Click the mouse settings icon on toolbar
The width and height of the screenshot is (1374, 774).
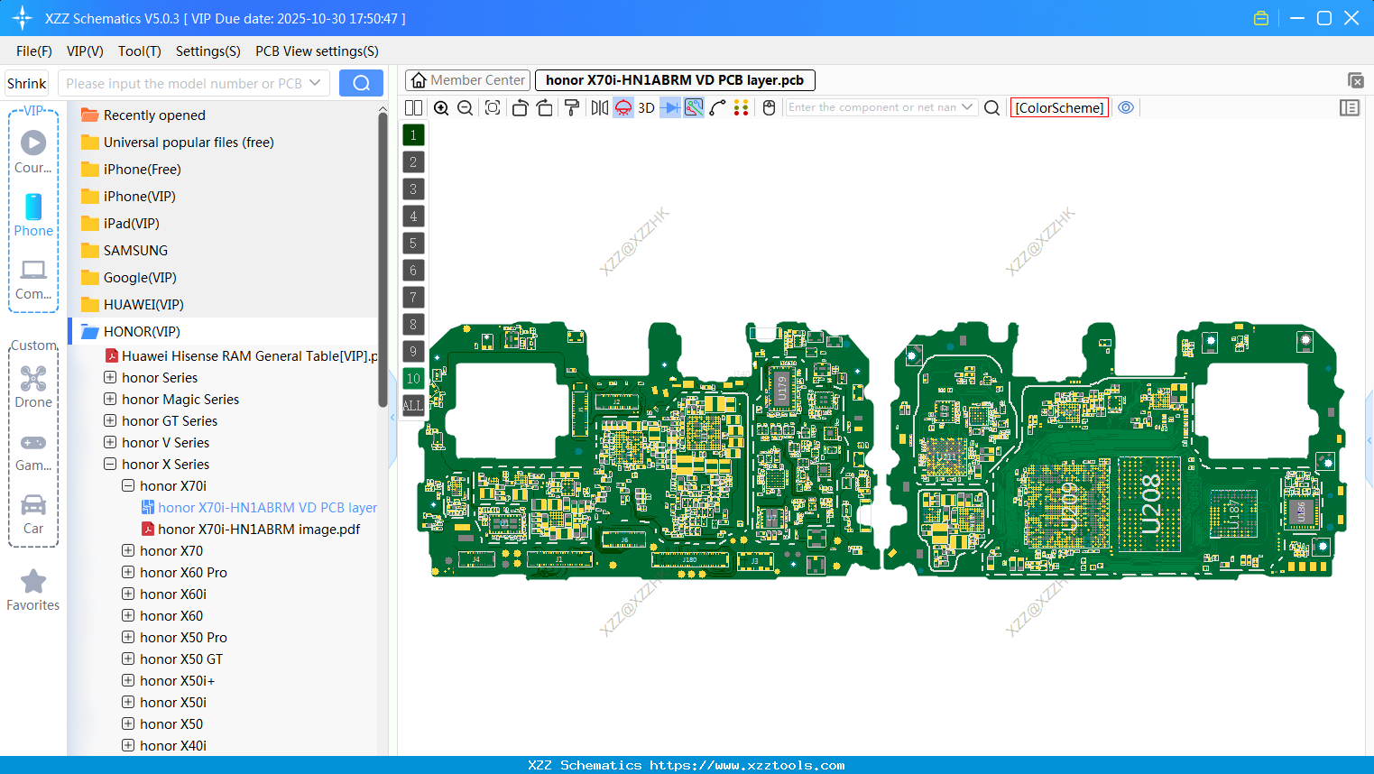pos(768,107)
